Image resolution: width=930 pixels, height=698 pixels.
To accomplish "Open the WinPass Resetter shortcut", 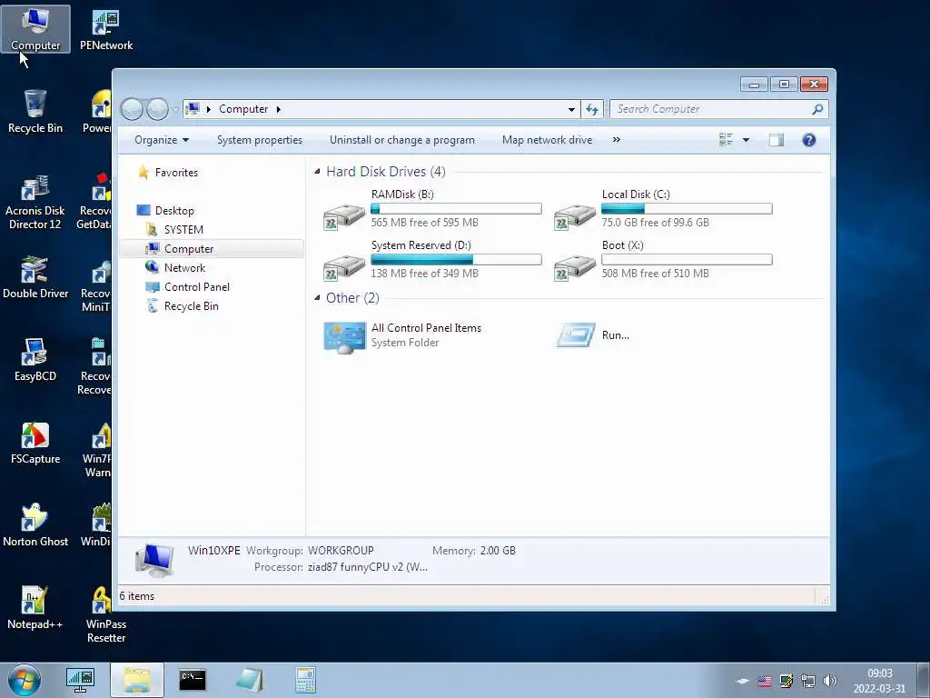I will click(105, 615).
